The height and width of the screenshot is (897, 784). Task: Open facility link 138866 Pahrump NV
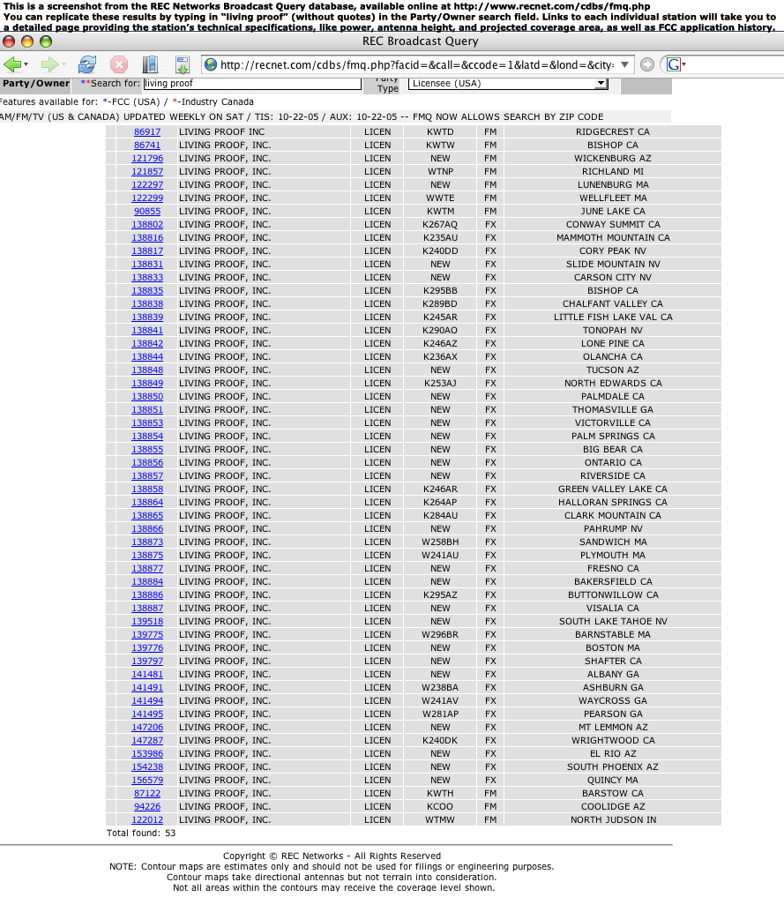(x=147, y=529)
